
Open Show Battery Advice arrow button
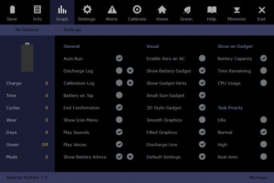point(130,157)
